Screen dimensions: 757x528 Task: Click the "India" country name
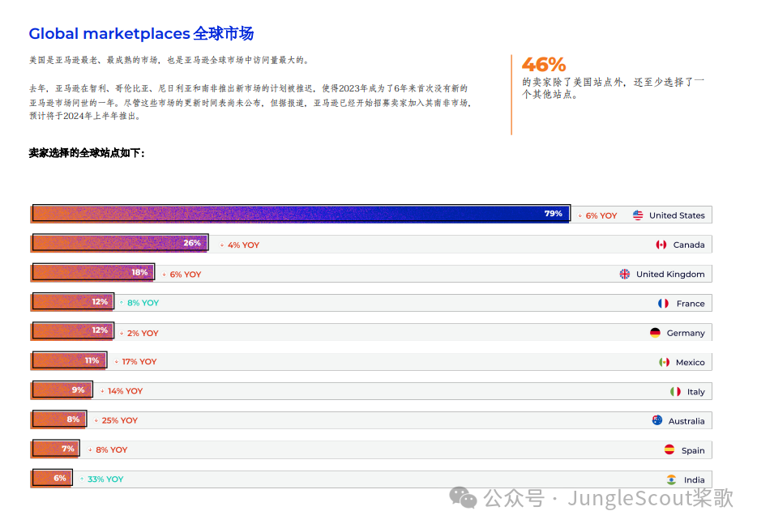(x=695, y=480)
